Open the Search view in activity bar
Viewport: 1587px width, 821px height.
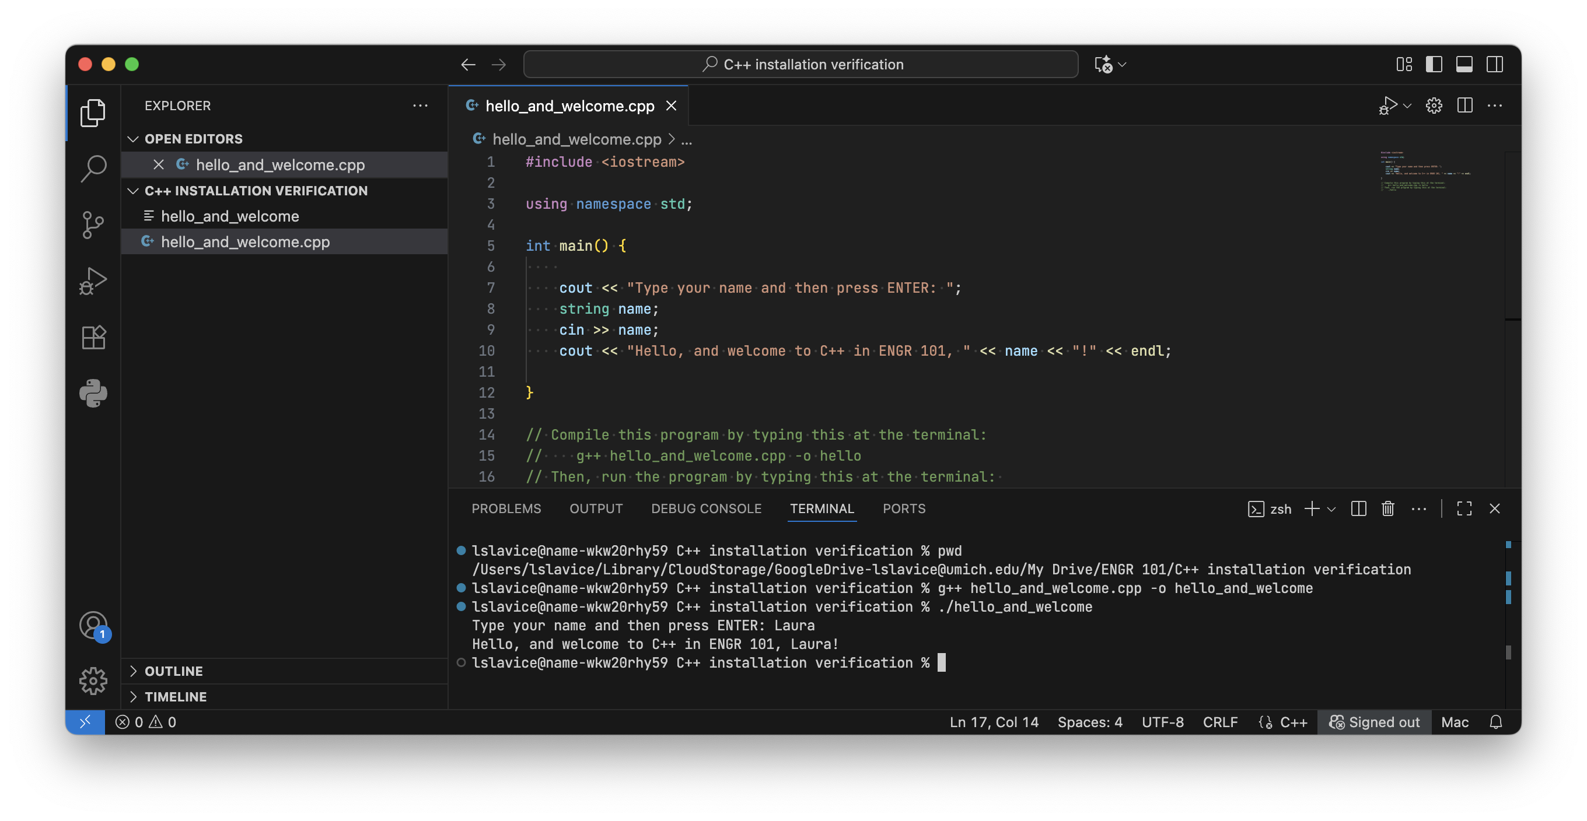(93, 168)
